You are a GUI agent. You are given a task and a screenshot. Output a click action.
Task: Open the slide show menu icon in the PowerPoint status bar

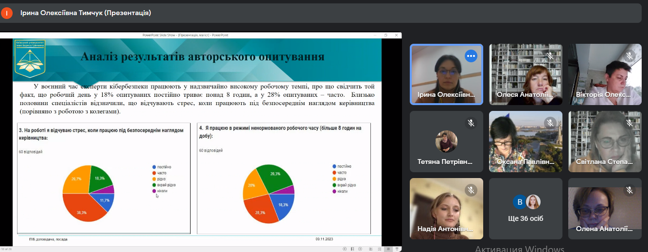(x=352, y=249)
